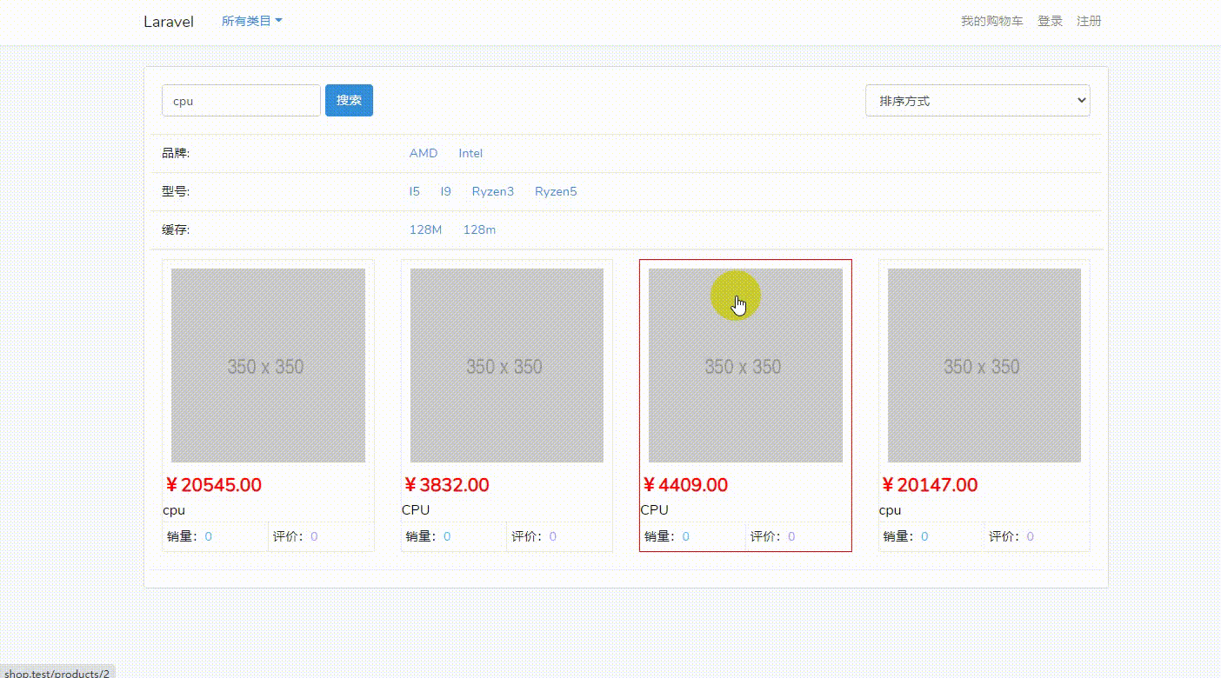1221x678 pixels.
Task: Go to the 登录 page
Action: (1050, 21)
